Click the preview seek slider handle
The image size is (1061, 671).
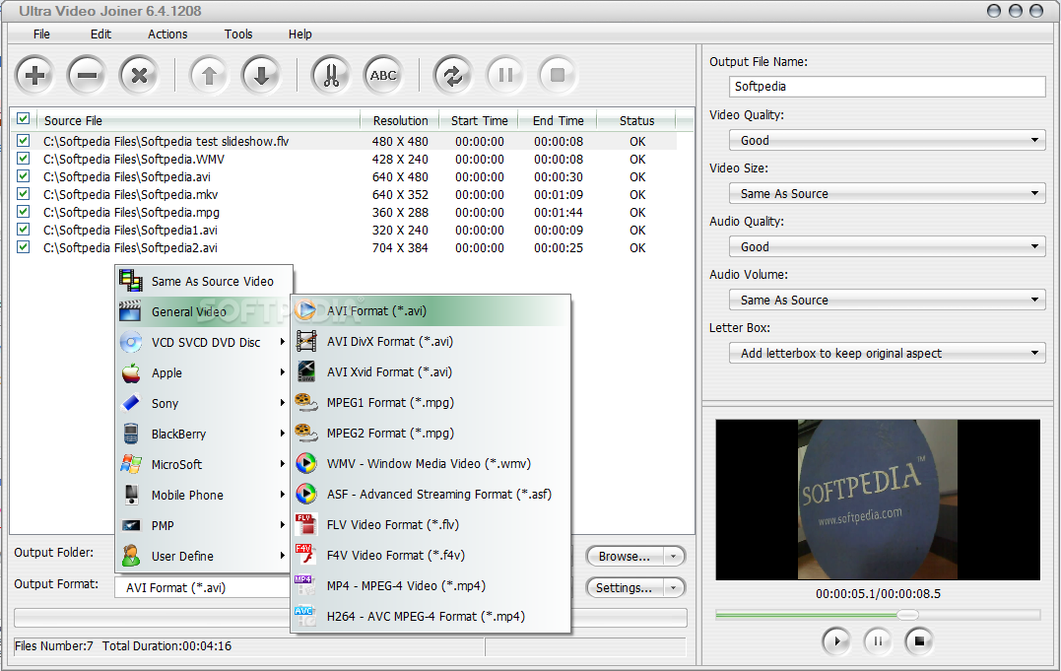pyautogui.click(x=907, y=615)
